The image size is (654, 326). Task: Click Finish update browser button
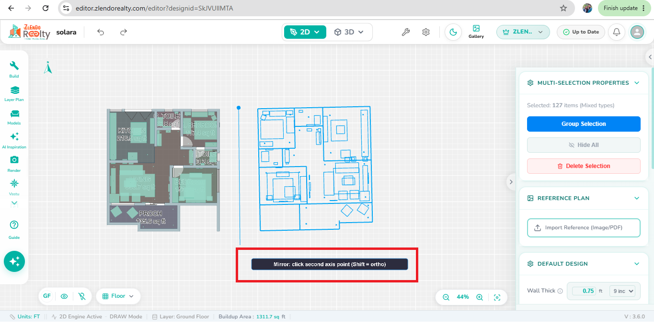pyautogui.click(x=624, y=8)
